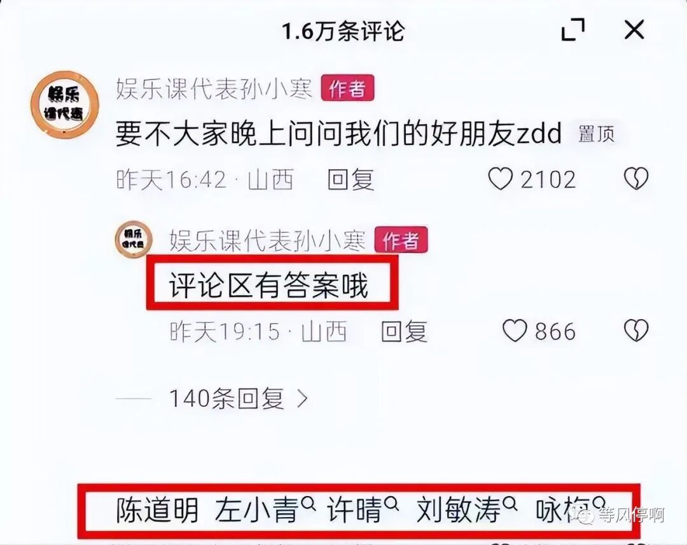Open username 娱乐课代表孙小寒 on top comment

pyautogui.click(x=214, y=88)
